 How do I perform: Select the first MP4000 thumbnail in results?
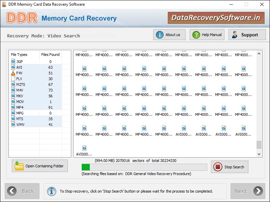coord(84,55)
